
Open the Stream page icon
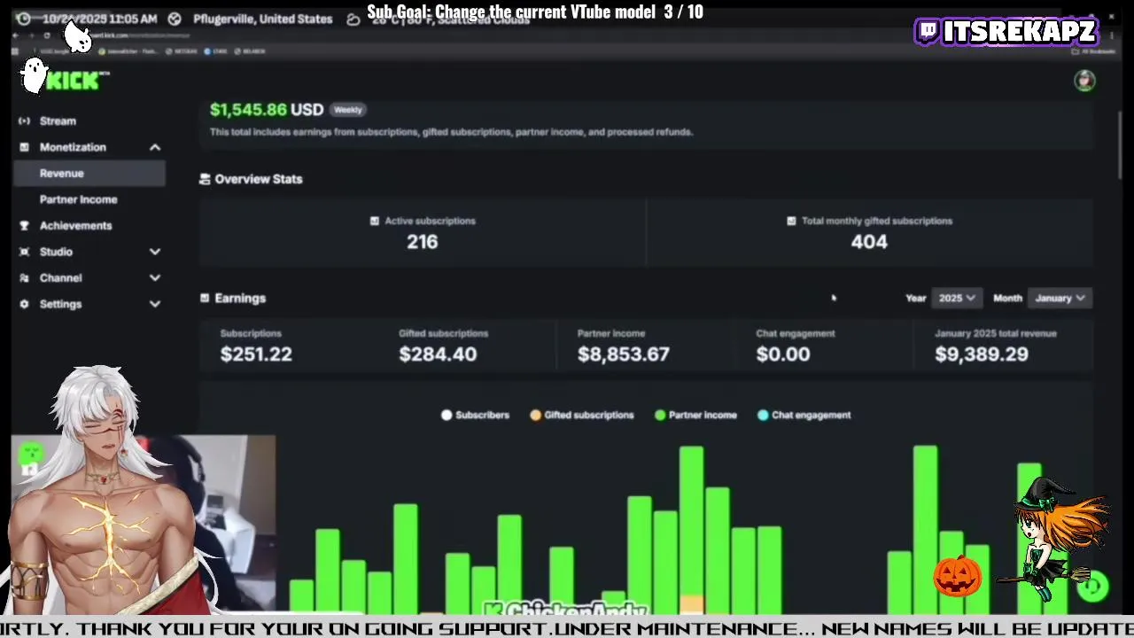click(x=24, y=121)
